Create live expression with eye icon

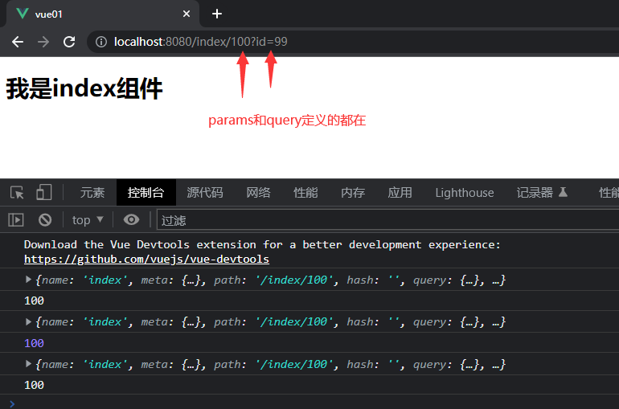(131, 219)
